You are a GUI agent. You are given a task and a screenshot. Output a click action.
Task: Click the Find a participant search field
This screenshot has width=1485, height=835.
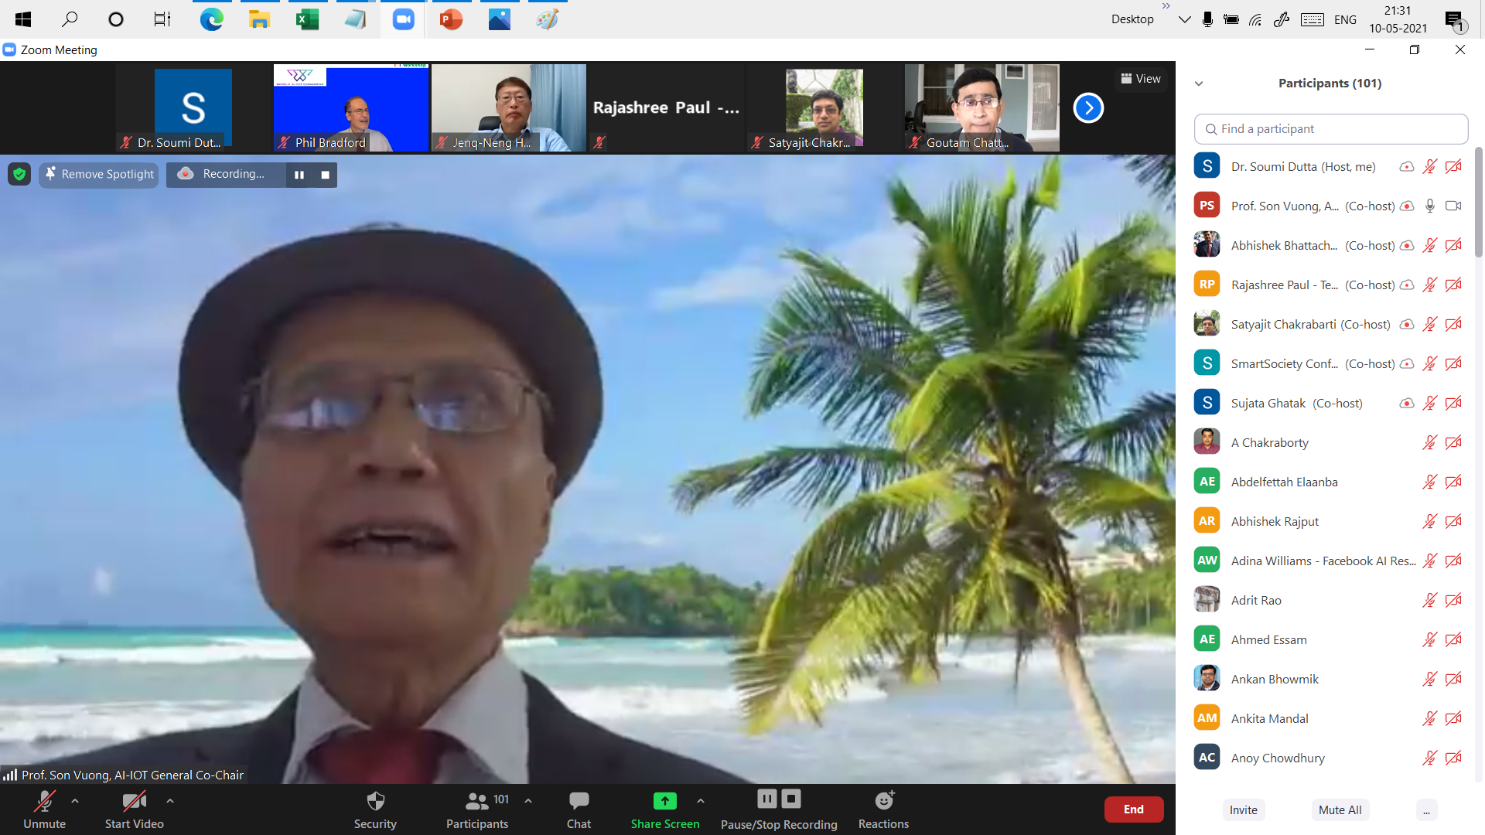tap(1330, 129)
